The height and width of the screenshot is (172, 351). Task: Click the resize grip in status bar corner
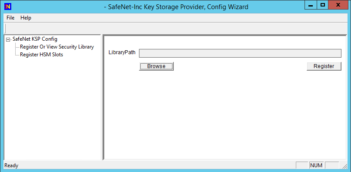344,166
